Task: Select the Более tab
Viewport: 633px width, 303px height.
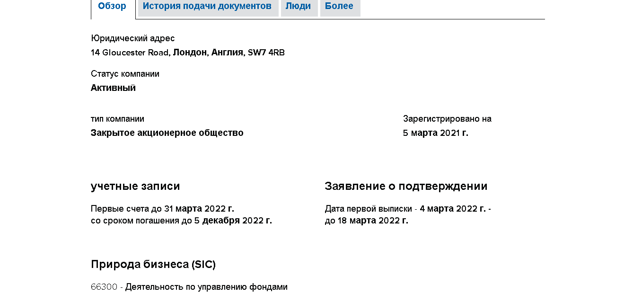Action: click(339, 7)
